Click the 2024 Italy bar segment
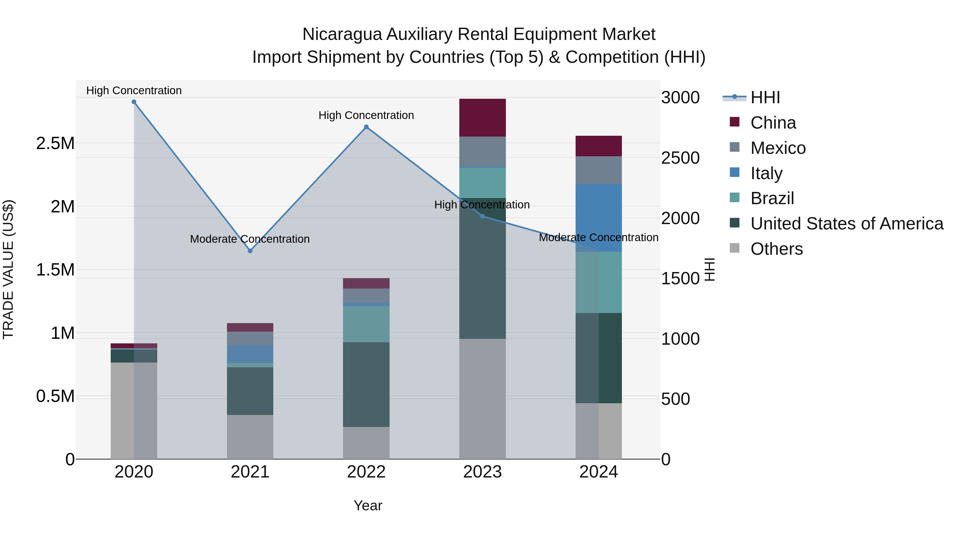This screenshot has height=539, width=958. pyautogui.click(x=599, y=218)
